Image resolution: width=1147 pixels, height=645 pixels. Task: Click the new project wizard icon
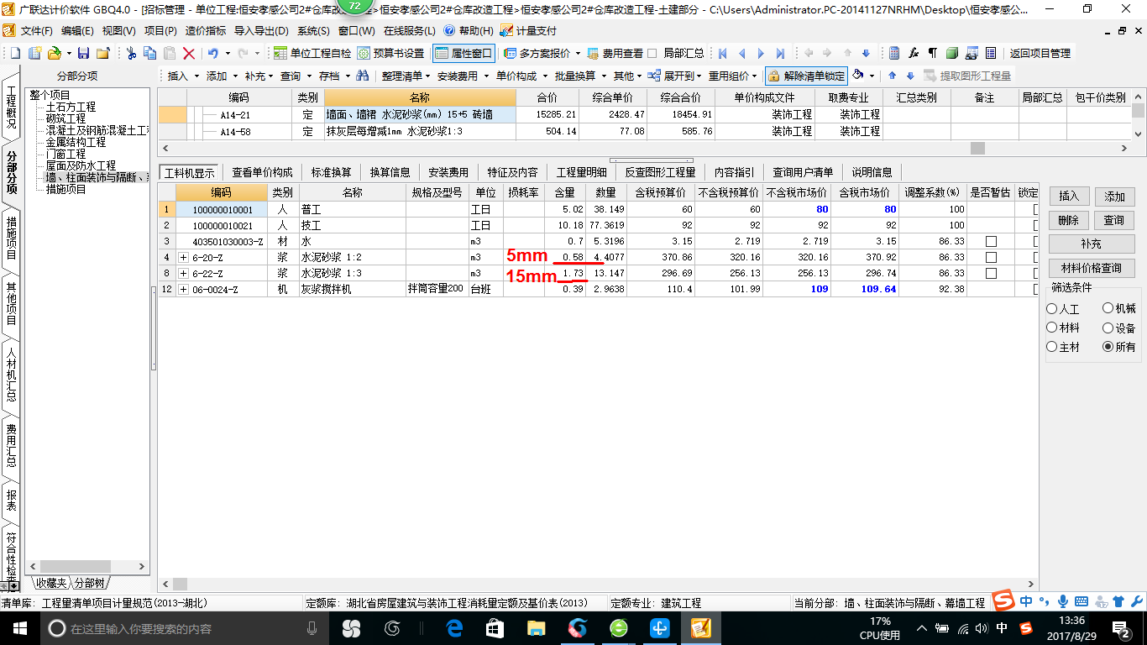(34, 53)
